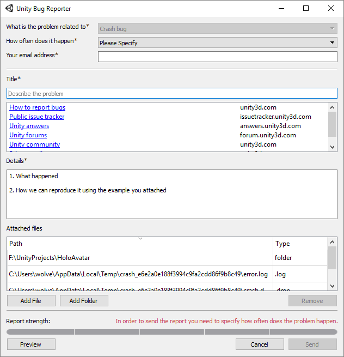Image resolution: width=344 pixels, height=357 pixels.
Task: Click the Unity logo icon in title bar
Action: click(x=9, y=8)
